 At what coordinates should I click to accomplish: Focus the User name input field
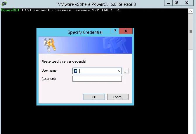pos(97,71)
